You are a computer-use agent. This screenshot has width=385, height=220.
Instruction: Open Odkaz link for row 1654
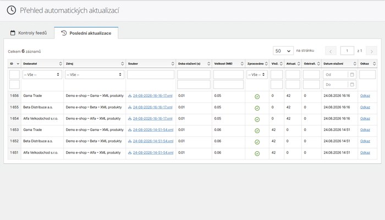coord(365,118)
